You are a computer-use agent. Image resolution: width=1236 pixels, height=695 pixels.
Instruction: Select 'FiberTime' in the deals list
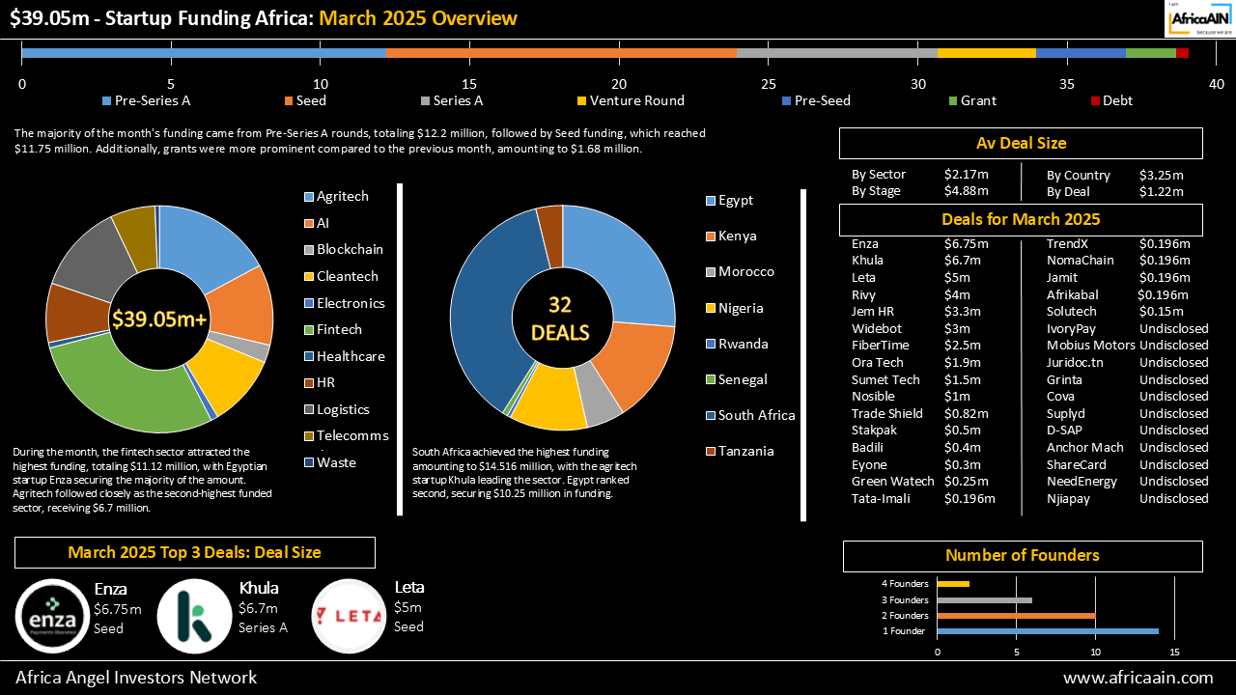[x=880, y=346]
